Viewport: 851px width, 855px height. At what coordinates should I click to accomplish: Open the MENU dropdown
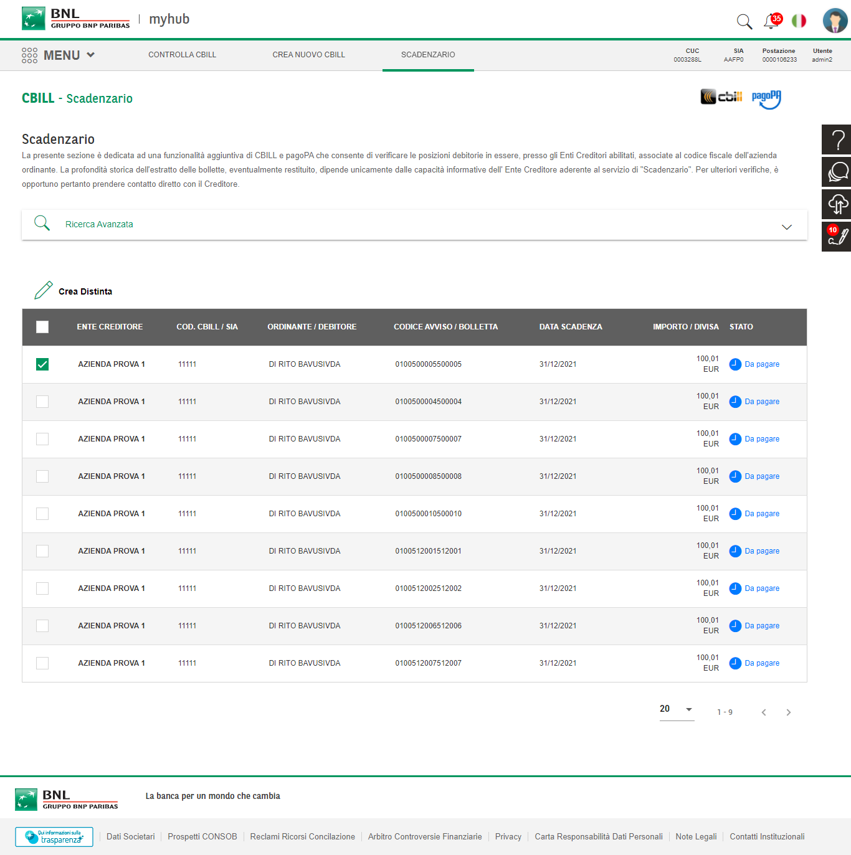point(59,55)
